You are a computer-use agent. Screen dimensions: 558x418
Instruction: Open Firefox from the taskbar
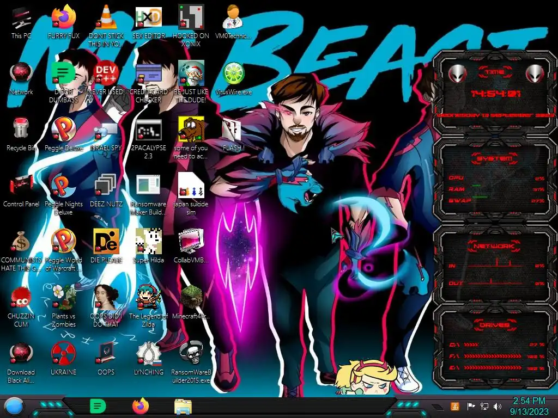141,406
